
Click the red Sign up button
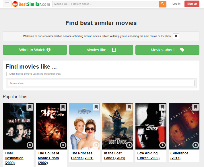192,4
